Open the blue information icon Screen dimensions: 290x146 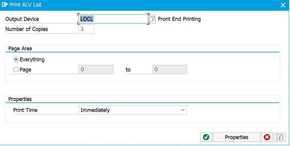(x=280, y=137)
